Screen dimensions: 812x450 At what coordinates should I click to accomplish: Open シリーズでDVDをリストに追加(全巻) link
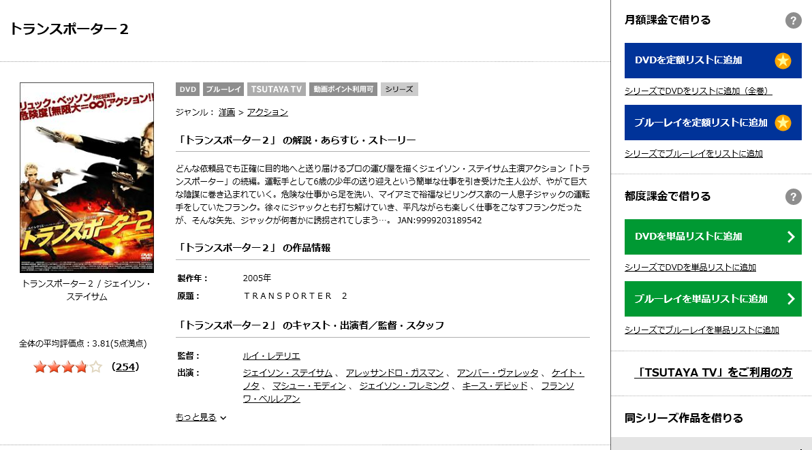(x=698, y=91)
